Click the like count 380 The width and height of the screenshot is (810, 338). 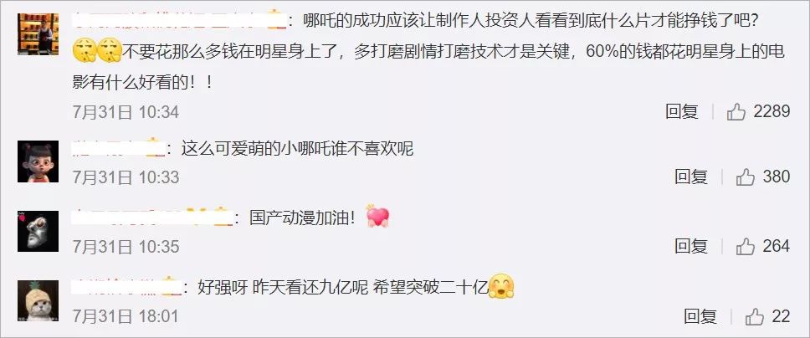(x=777, y=177)
